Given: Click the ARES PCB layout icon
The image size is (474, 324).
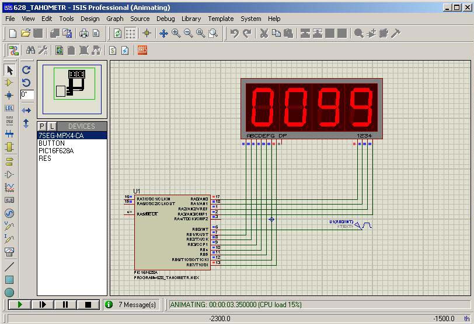Looking at the screenshot, I should point(142,51).
